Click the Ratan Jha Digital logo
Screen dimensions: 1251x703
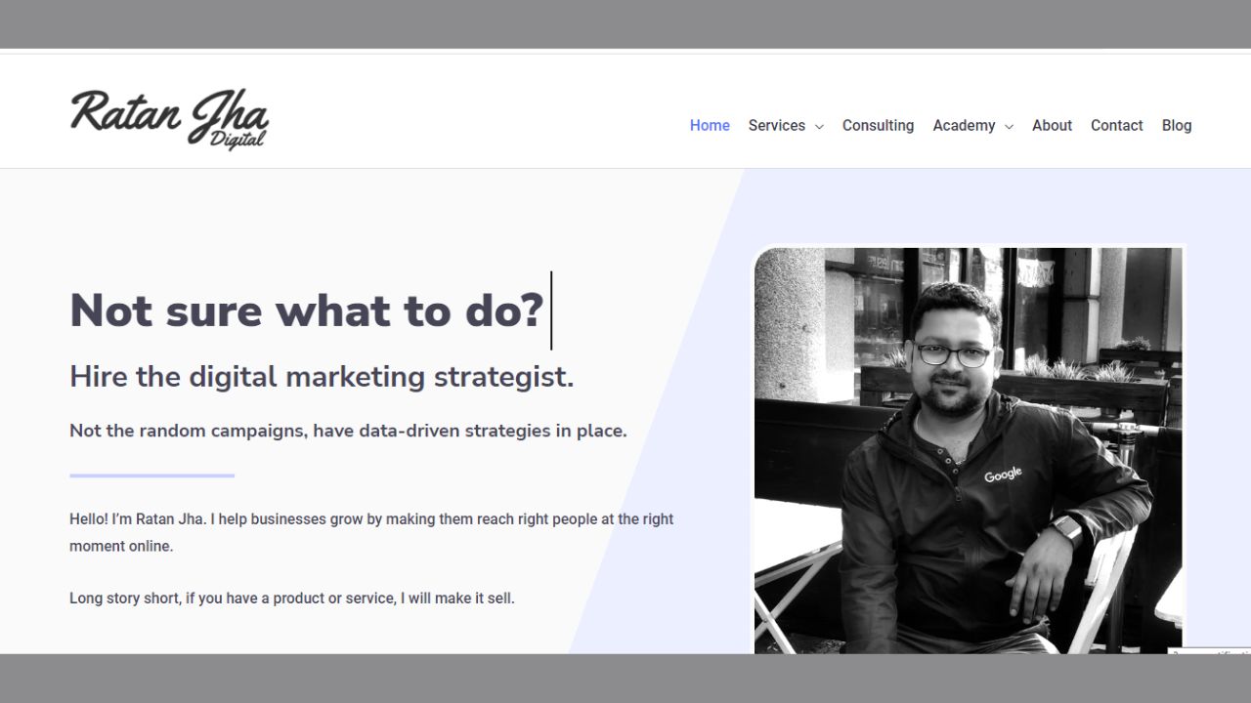[x=169, y=120]
